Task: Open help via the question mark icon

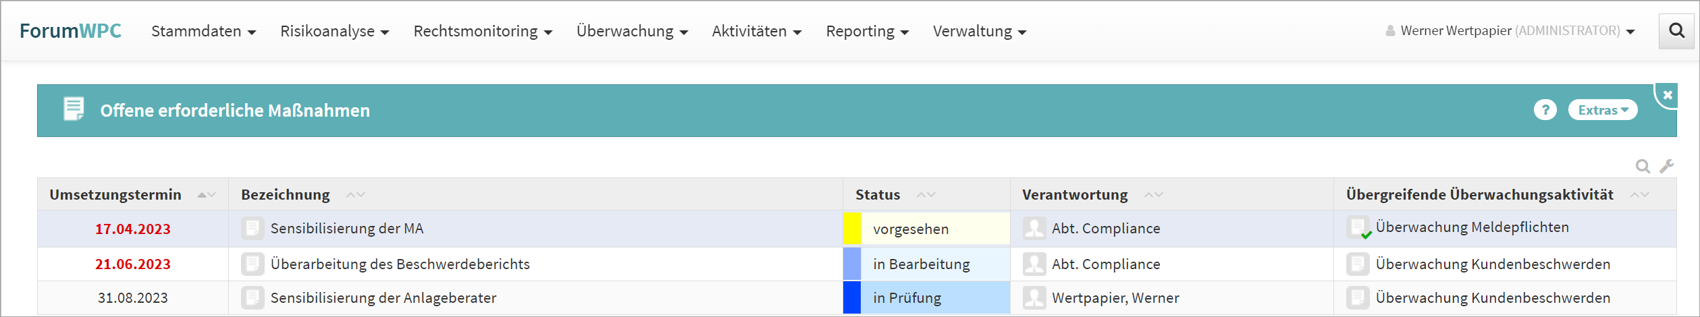Action: click(1545, 110)
